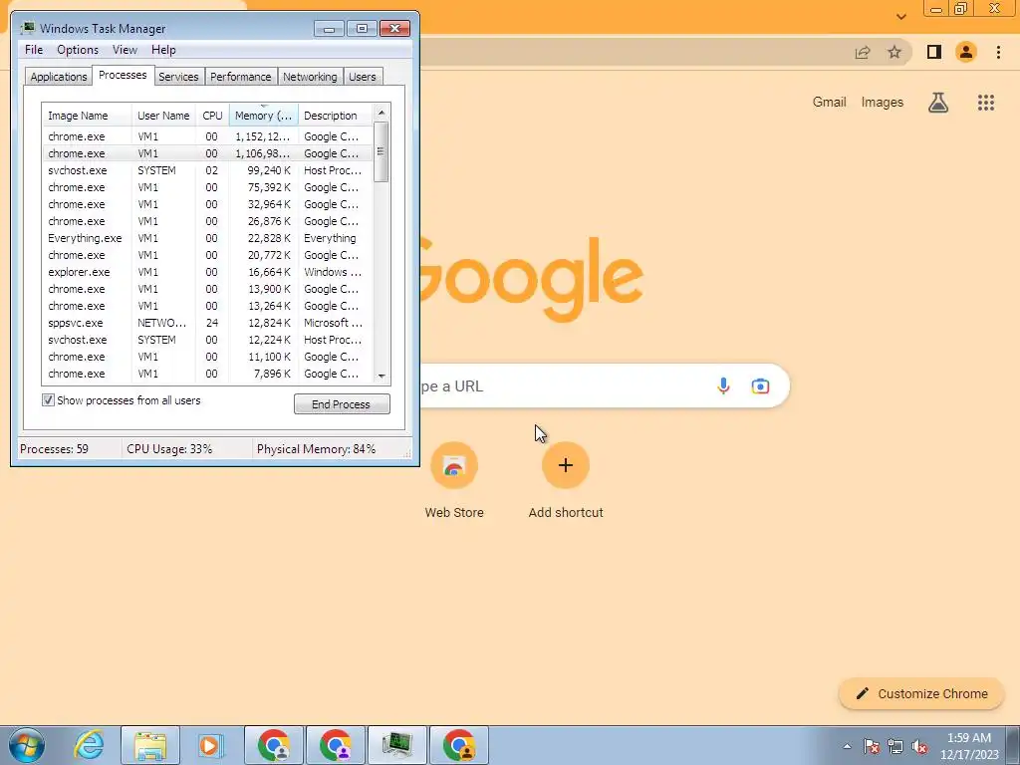1020x765 pixels.
Task: Click muted volume tray icon
Action: (919, 746)
